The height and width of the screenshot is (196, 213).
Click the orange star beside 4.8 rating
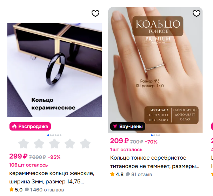(112, 174)
